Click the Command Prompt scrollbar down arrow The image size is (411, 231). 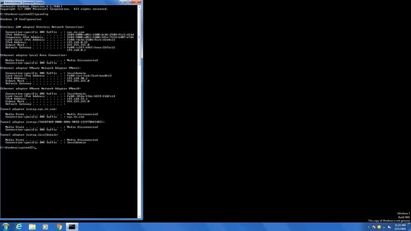click(x=139, y=216)
